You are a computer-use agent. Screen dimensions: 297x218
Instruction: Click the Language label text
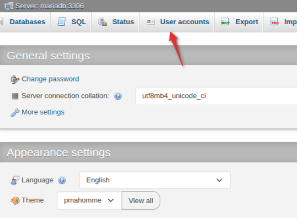[x=38, y=180]
